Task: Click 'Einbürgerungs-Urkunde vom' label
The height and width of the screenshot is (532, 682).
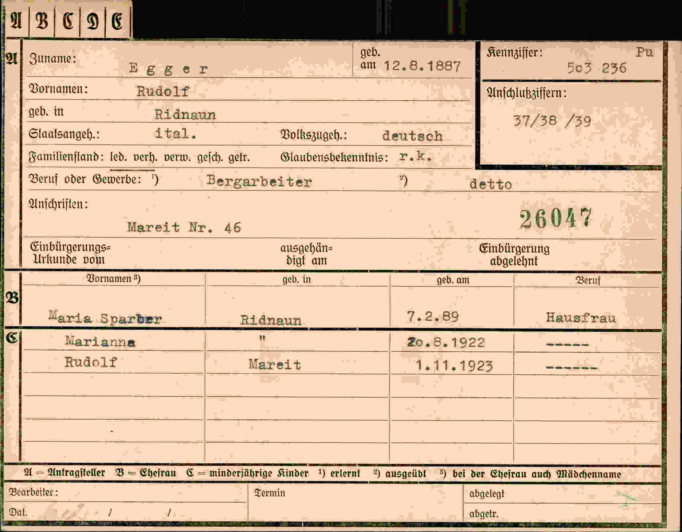Action: [71, 253]
